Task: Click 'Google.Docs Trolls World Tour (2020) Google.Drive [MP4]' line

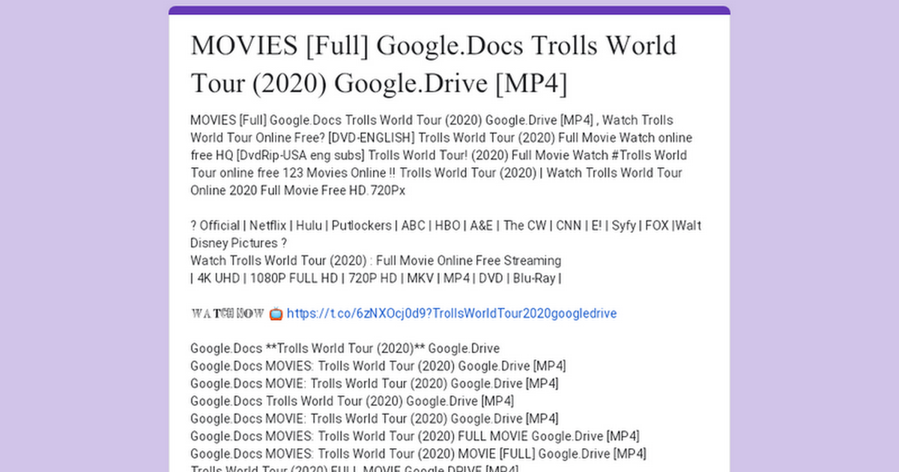Action: [352, 401]
